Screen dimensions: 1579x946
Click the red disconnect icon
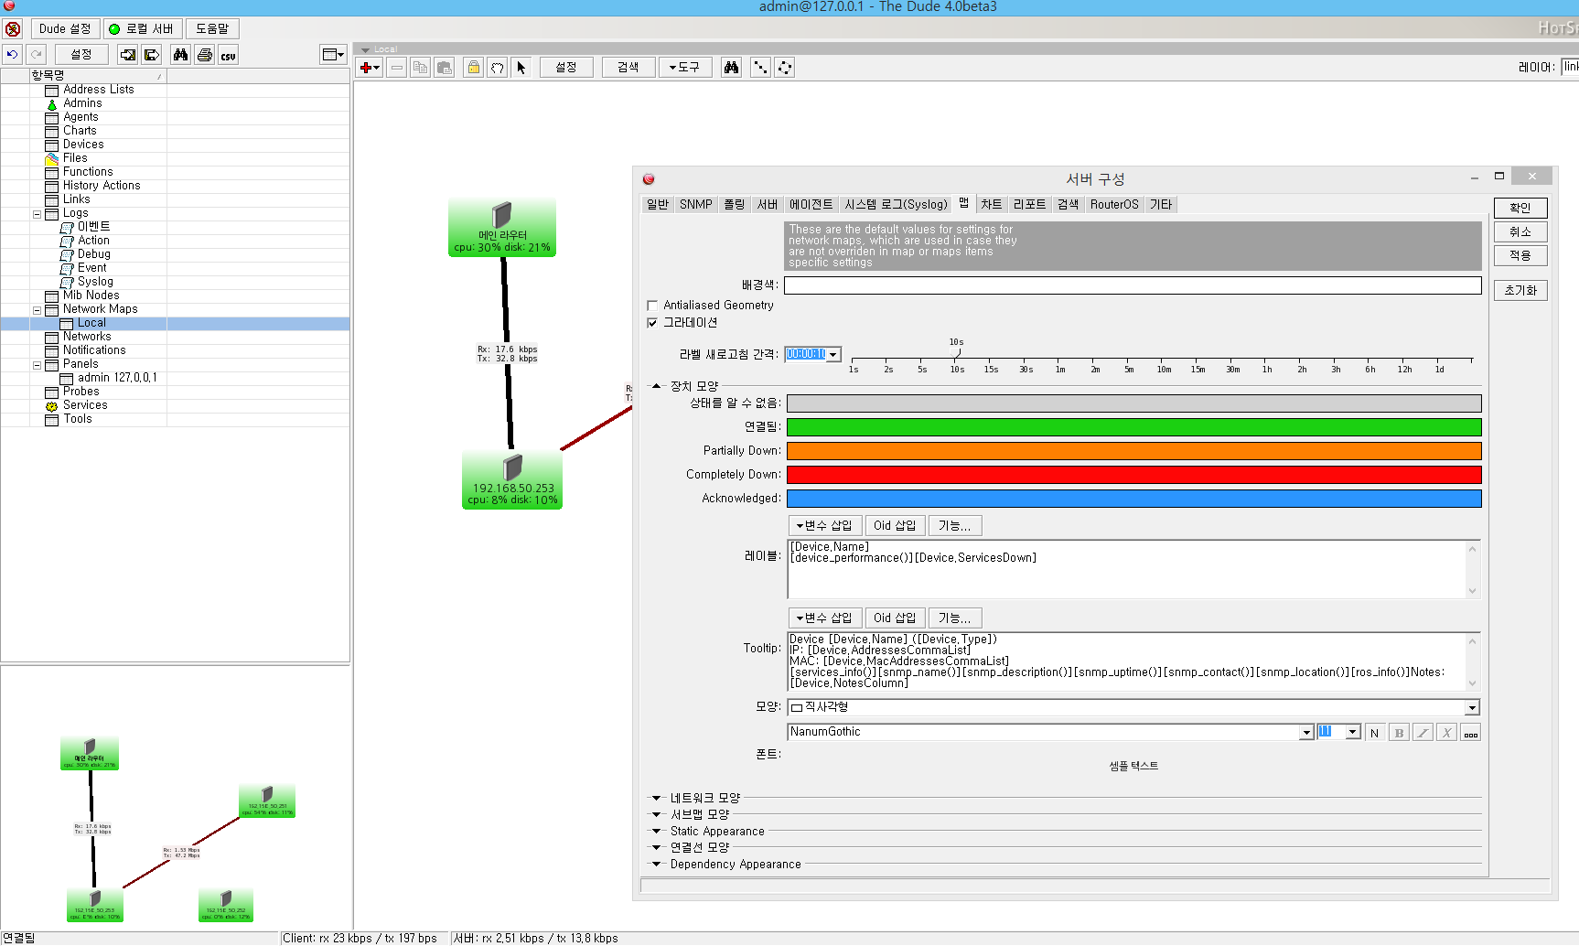pos(13,29)
